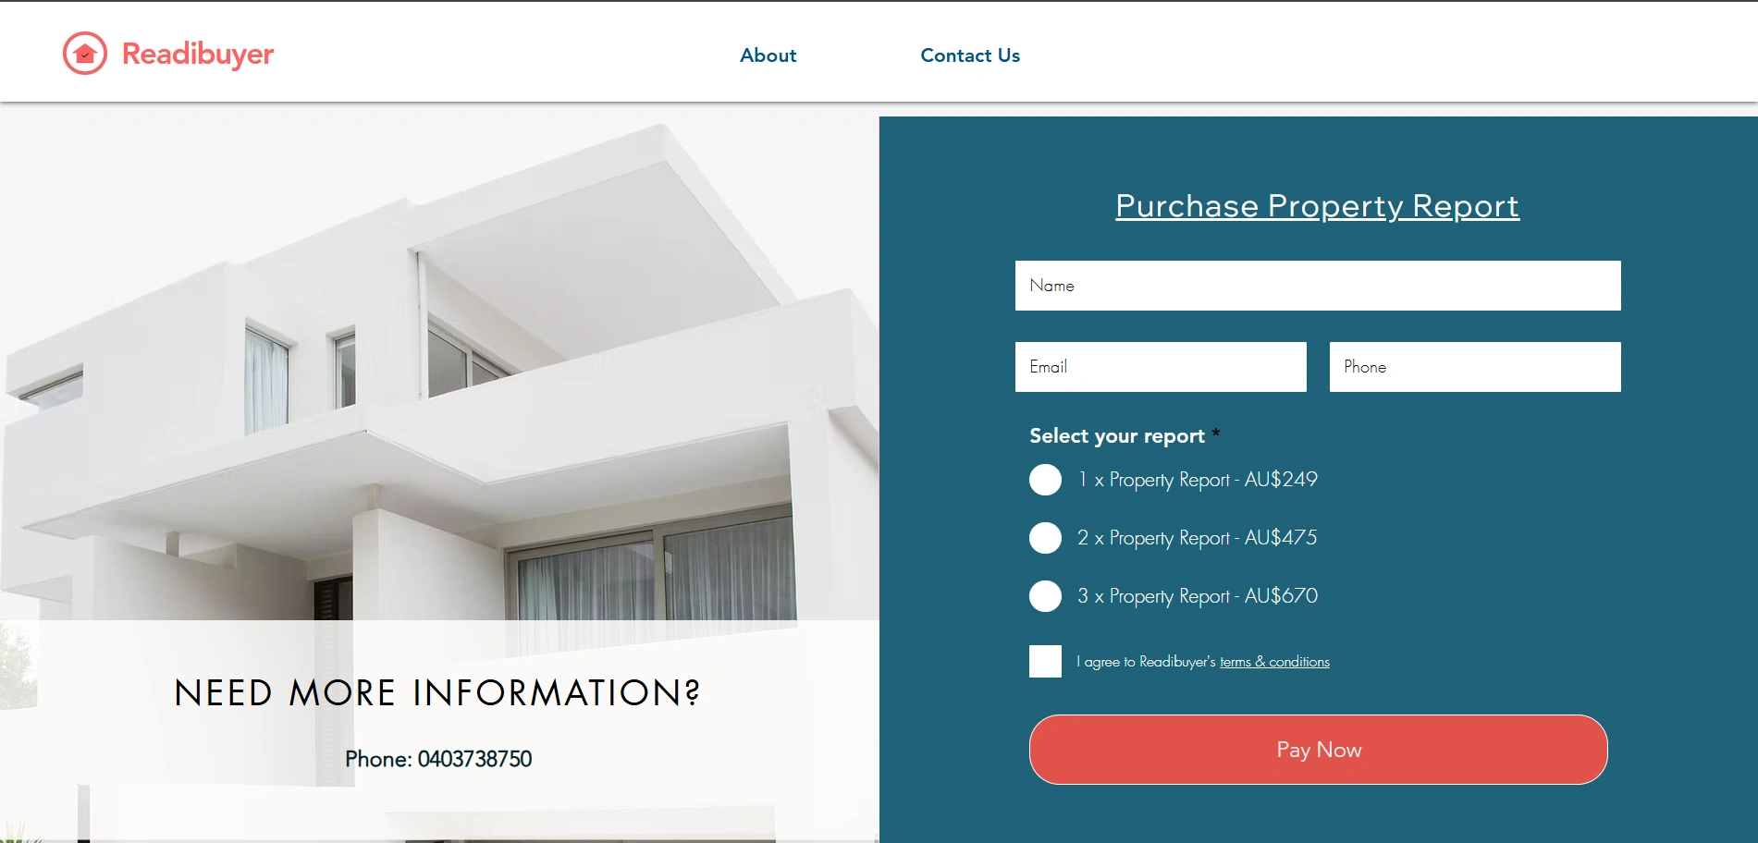
Task: Open the terms & conditions link
Action: [x=1274, y=662]
